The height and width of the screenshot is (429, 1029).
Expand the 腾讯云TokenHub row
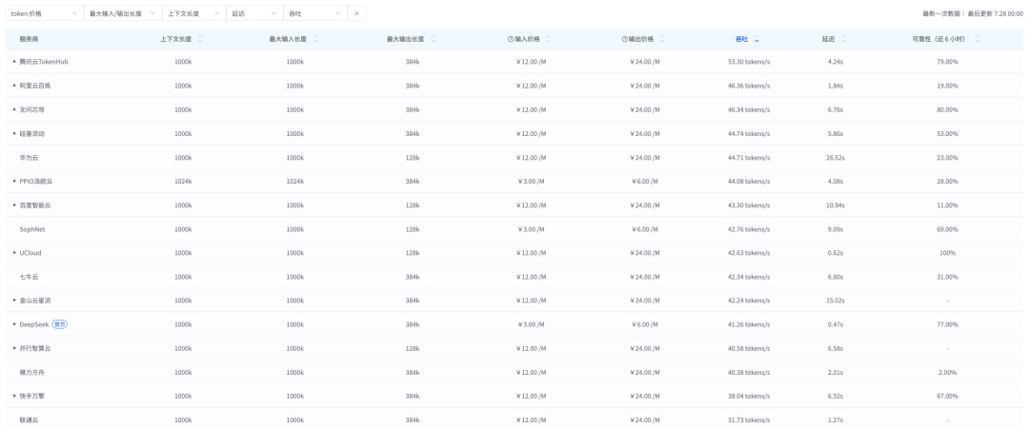tap(14, 62)
